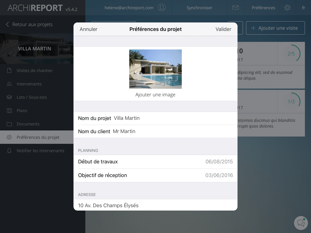
Task: Click the user profile avatar icon
Action: point(162,8)
